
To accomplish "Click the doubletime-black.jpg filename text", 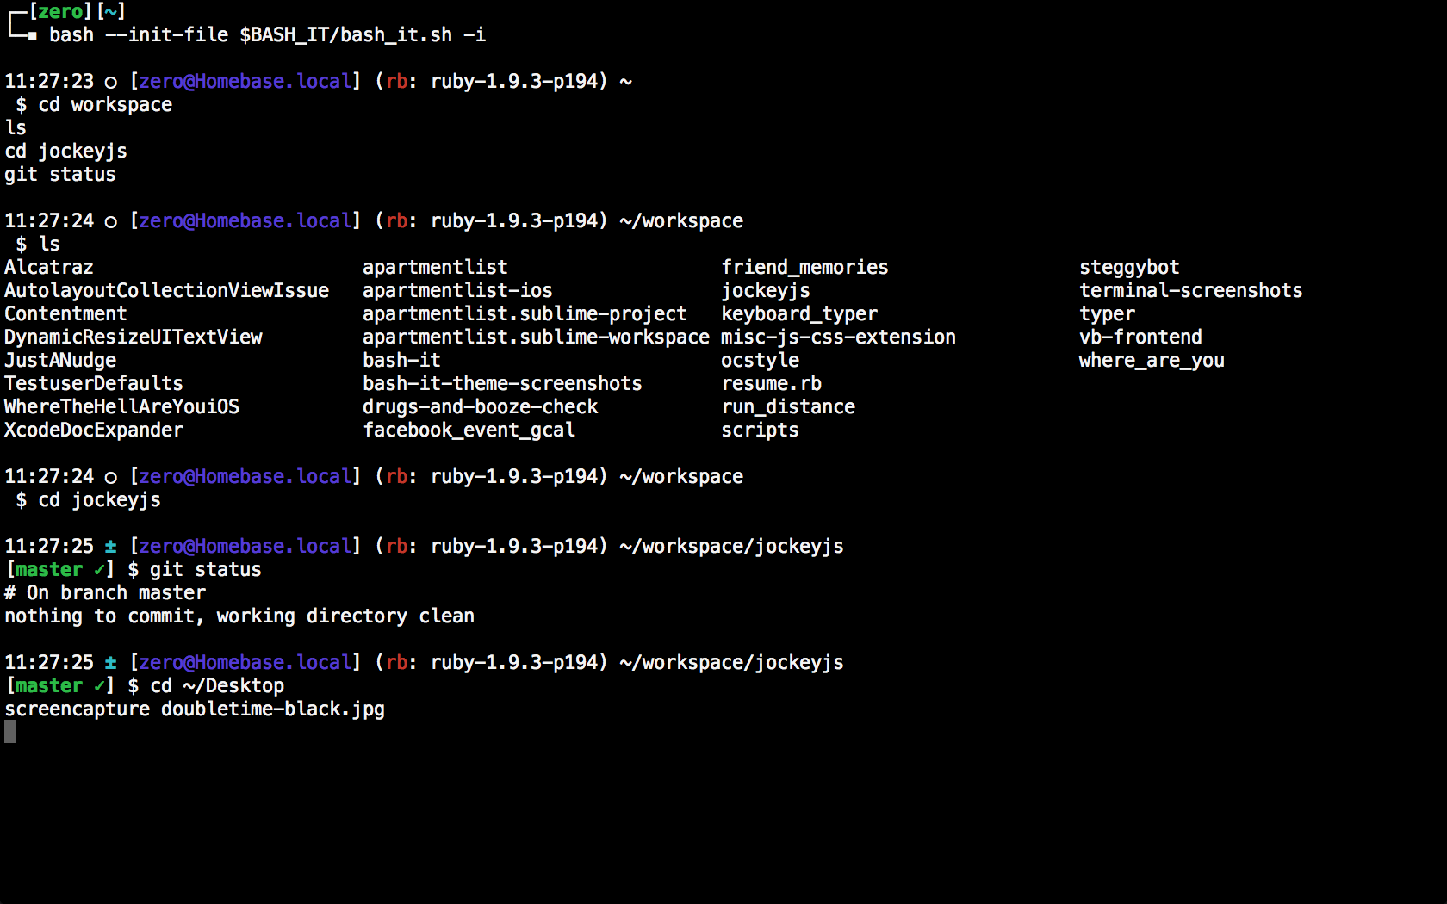I will point(273,709).
